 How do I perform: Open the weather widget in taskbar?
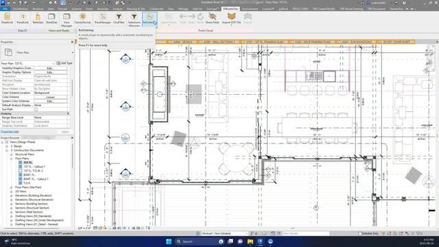point(17,242)
